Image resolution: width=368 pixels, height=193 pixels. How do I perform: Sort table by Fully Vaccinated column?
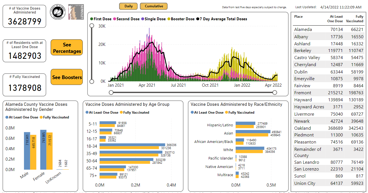click(x=355, y=19)
